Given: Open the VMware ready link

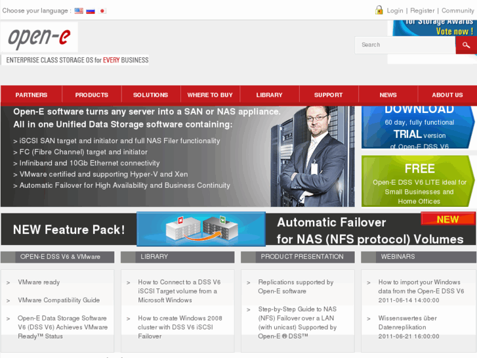Looking at the screenshot, I should (x=39, y=282).
